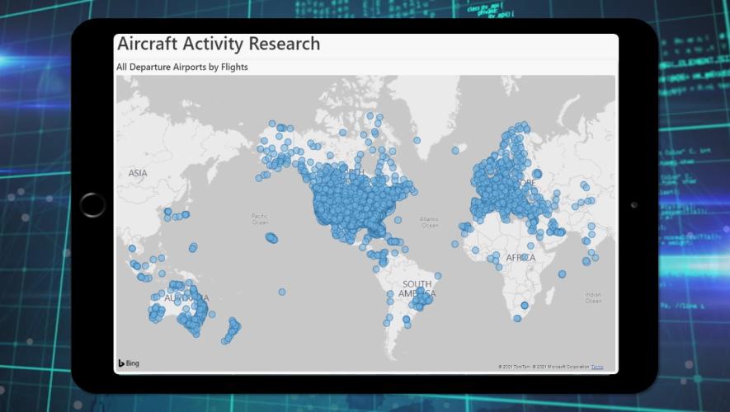Click the Bing logo in the map corner

128,363
